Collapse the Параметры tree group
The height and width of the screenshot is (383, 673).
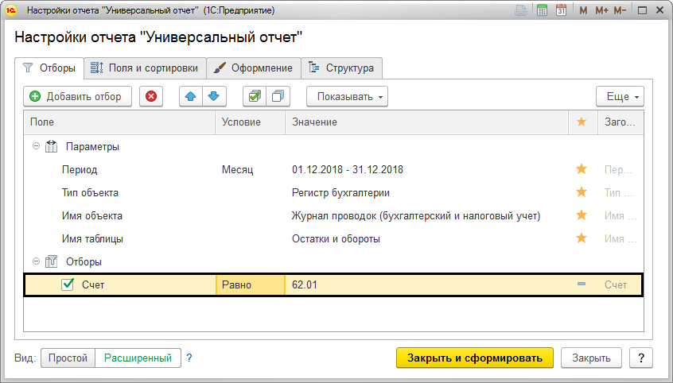[36, 147]
